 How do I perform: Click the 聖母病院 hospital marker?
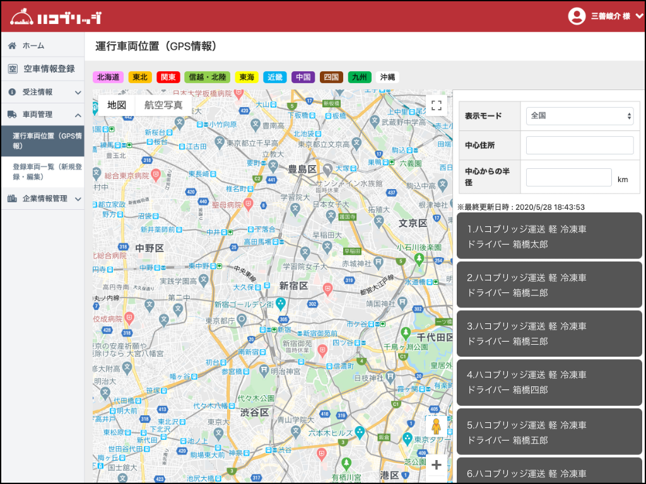pyautogui.click(x=248, y=204)
